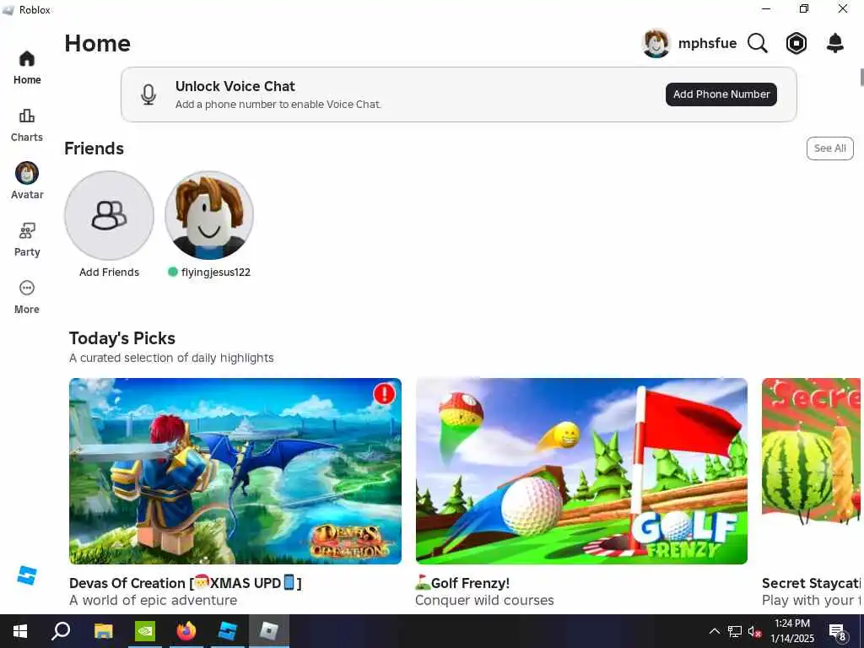Show hidden system tray icons
Image resolution: width=864 pixels, height=648 pixels.
pyautogui.click(x=714, y=631)
